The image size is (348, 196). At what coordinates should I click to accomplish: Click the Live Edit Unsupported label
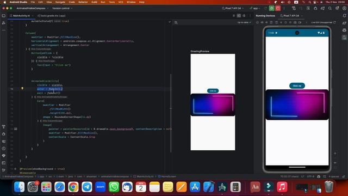[321, 22]
